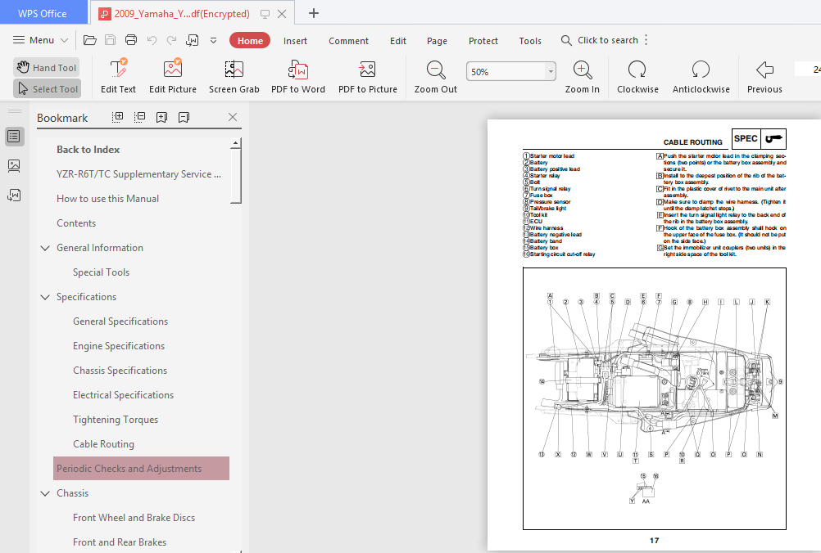
Task: Select the 2009_Yamaha PDF document tab
Action: (x=182, y=14)
